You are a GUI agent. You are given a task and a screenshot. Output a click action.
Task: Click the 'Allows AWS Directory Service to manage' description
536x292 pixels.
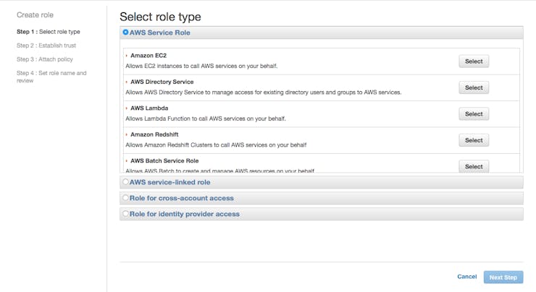coord(264,93)
